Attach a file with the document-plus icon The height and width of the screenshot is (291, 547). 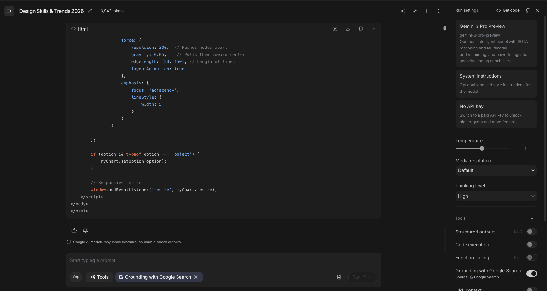tap(339, 277)
